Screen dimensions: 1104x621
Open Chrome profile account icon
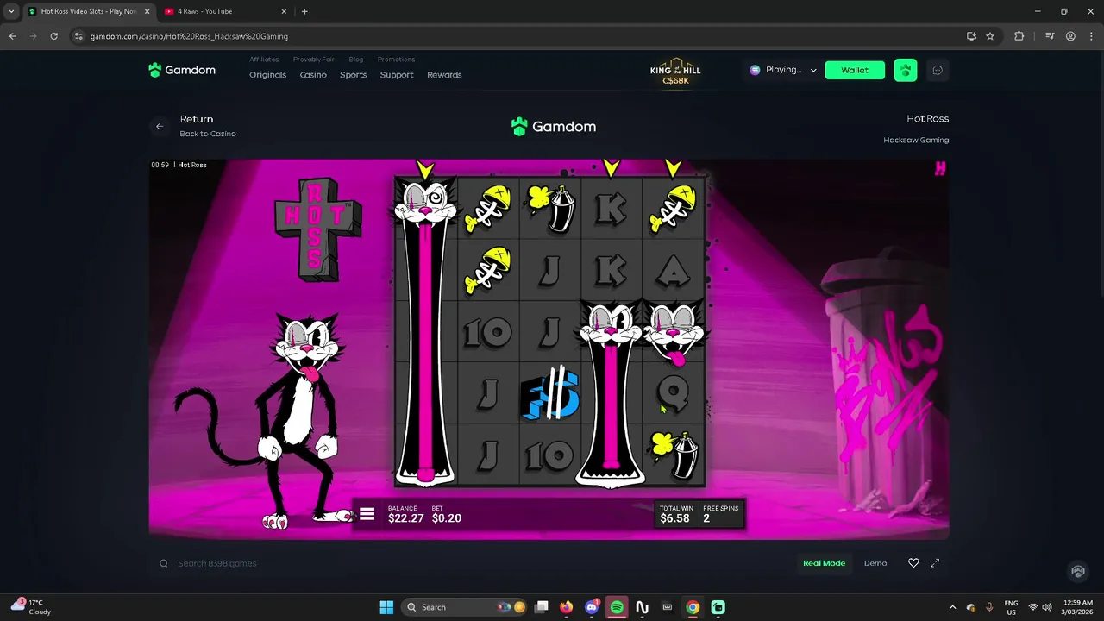[1070, 36]
